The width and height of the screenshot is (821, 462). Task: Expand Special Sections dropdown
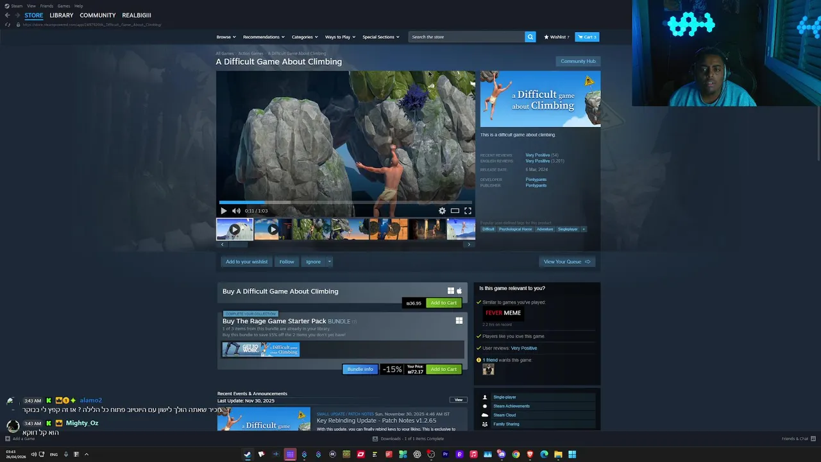pyautogui.click(x=380, y=37)
